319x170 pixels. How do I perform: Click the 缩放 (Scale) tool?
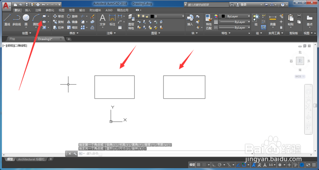[72, 27]
